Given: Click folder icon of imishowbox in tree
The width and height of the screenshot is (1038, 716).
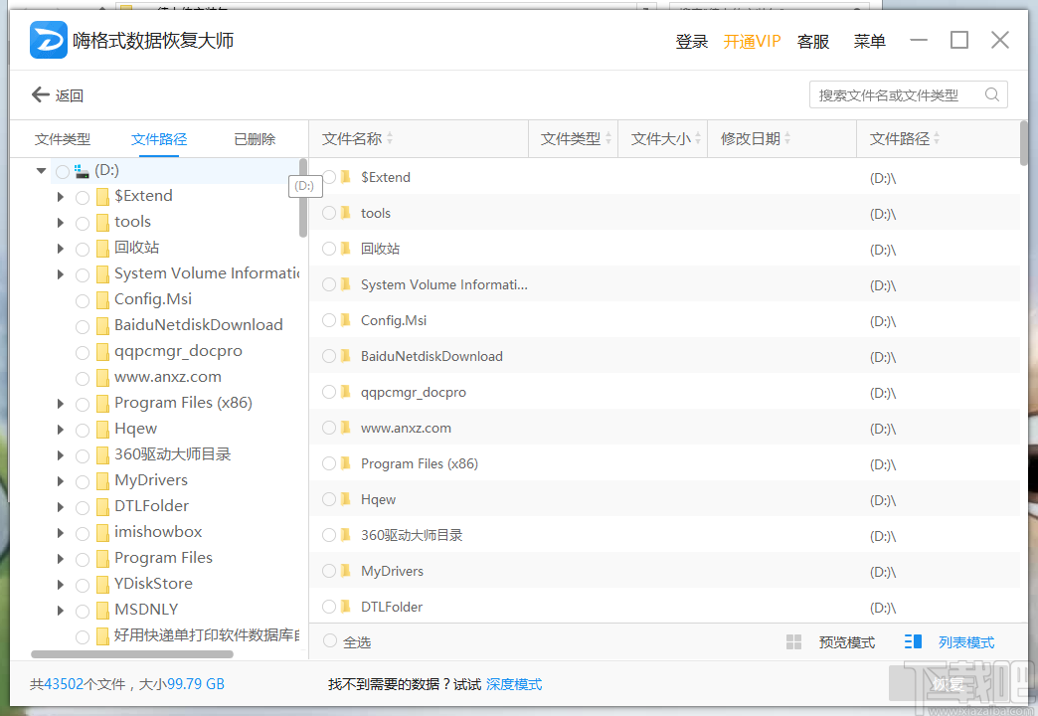Looking at the screenshot, I should (102, 533).
